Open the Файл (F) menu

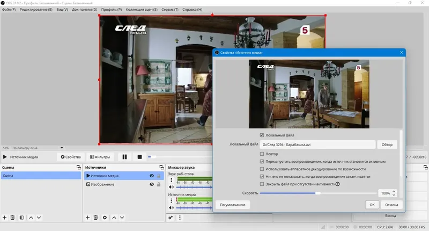point(9,9)
